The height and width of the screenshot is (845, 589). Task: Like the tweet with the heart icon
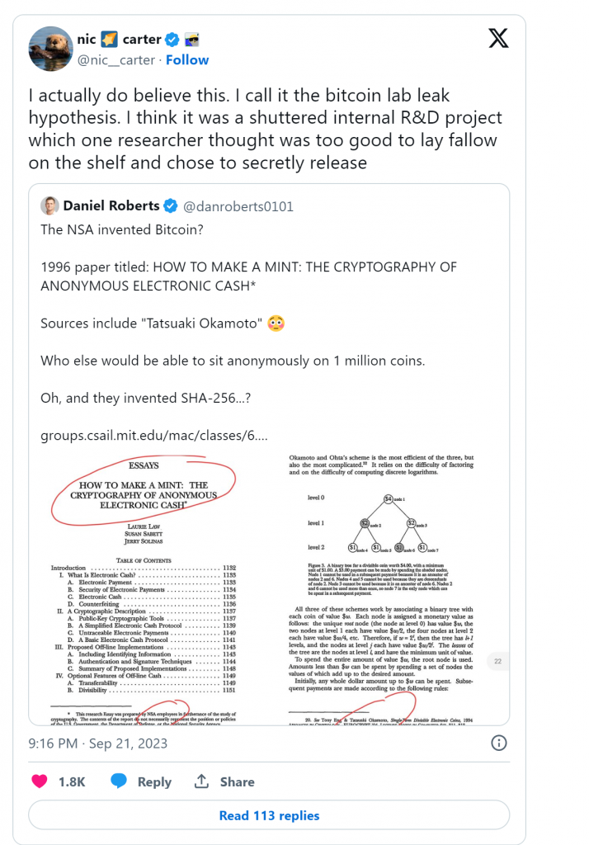(40, 781)
